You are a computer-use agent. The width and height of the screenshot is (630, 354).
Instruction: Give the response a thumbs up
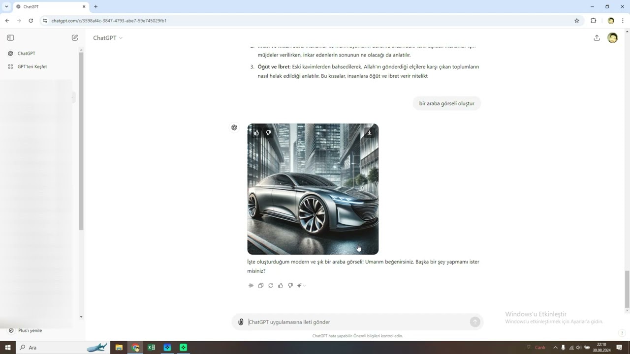[281, 286]
